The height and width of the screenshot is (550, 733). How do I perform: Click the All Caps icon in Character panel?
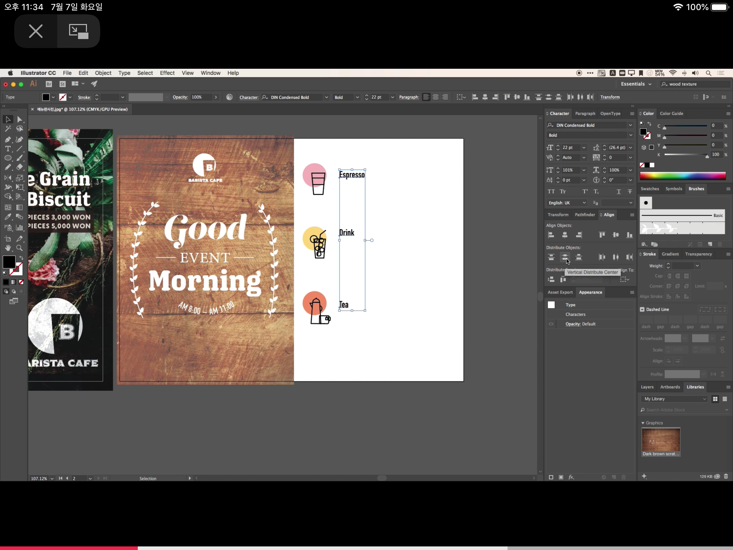(551, 192)
